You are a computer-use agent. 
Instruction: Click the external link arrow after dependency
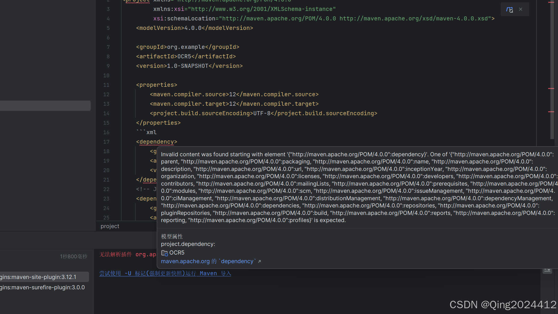click(260, 261)
